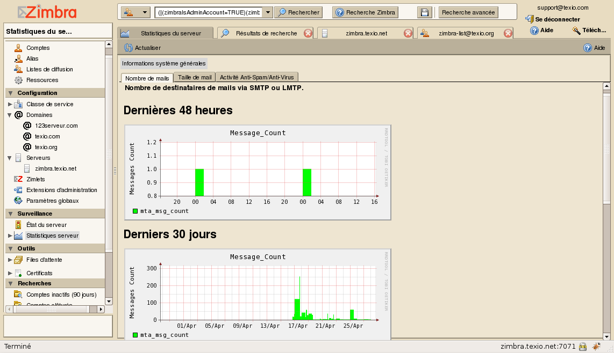
Task: Click the Se déconnecter logout icon
Action: (x=529, y=19)
